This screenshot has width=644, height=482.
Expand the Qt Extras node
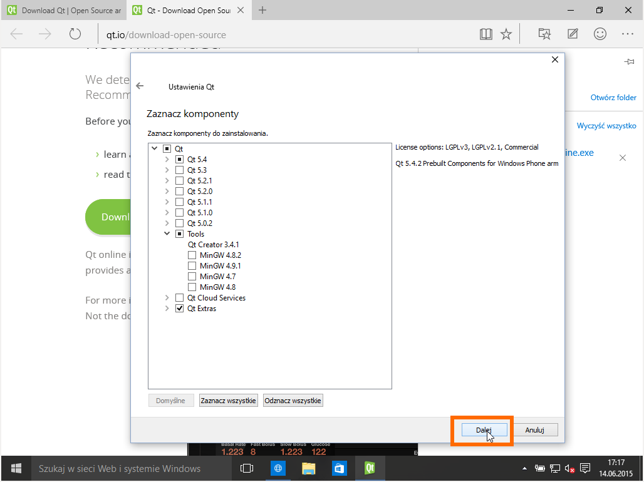click(x=167, y=308)
